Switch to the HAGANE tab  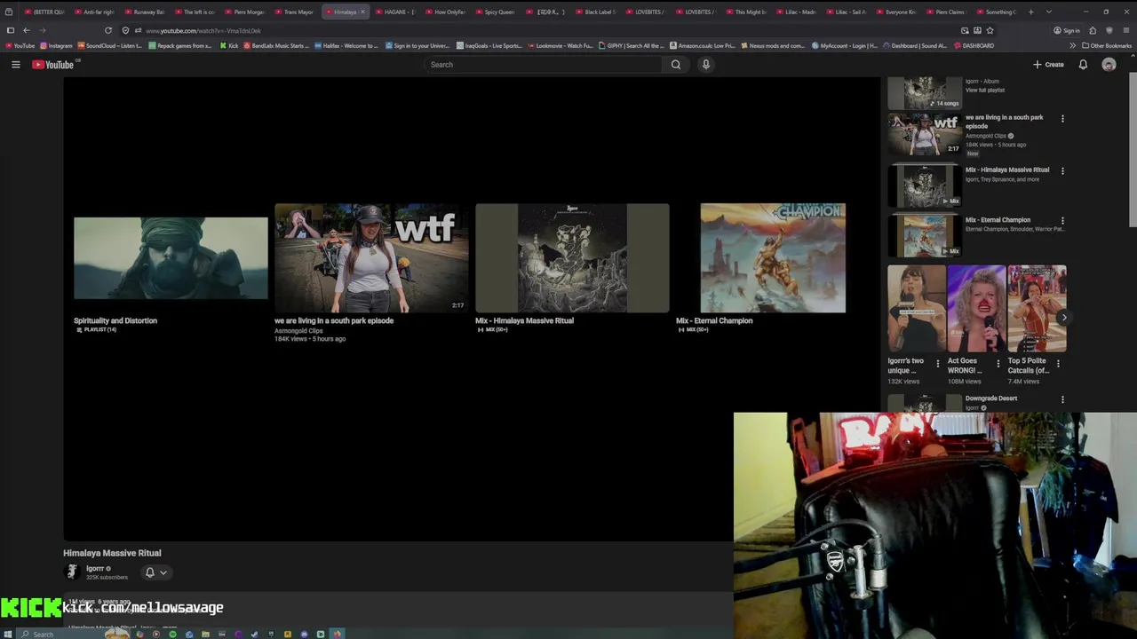pos(395,12)
